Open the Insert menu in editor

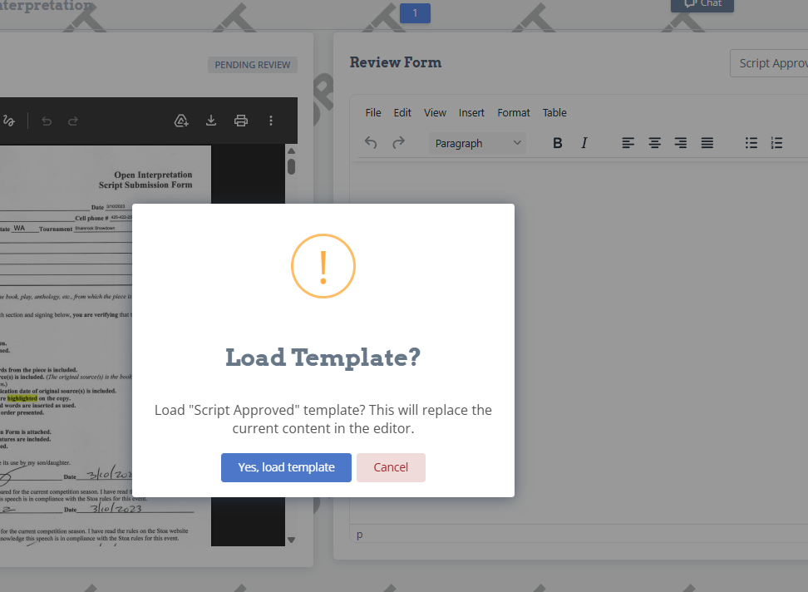471,113
